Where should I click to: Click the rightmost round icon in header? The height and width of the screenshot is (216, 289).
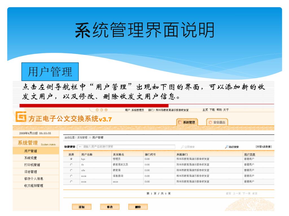pos(106,110)
